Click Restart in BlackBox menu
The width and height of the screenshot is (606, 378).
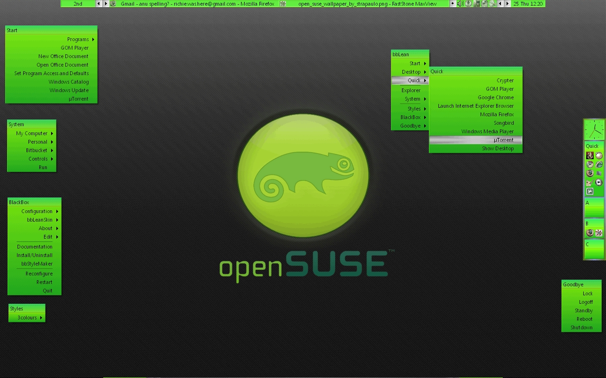[x=35, y=282]
